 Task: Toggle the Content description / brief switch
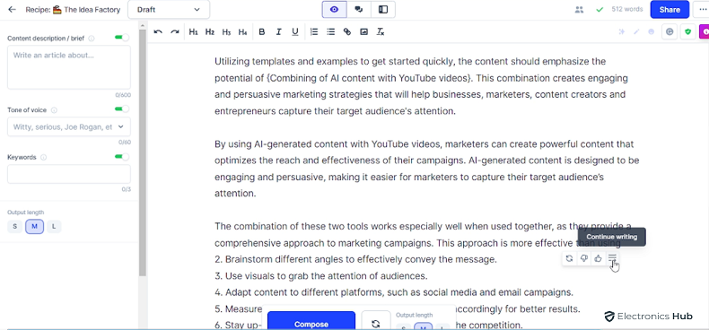click(x=122, y=38)
